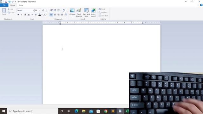Select all document text
The height and width of the screenshot is (114, 203).
[103, 16]
